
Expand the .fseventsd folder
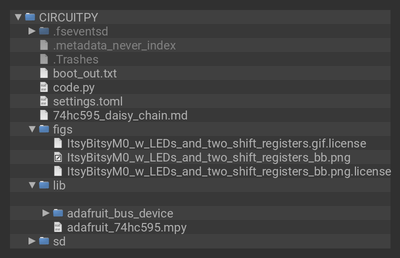point(32,31)
